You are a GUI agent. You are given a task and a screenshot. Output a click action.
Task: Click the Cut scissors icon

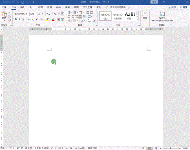10,13
